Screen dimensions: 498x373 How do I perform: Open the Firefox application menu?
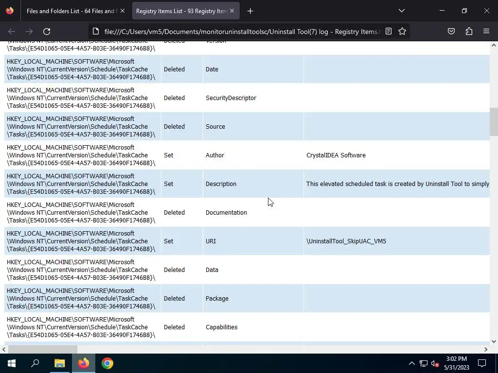(486, 32)
